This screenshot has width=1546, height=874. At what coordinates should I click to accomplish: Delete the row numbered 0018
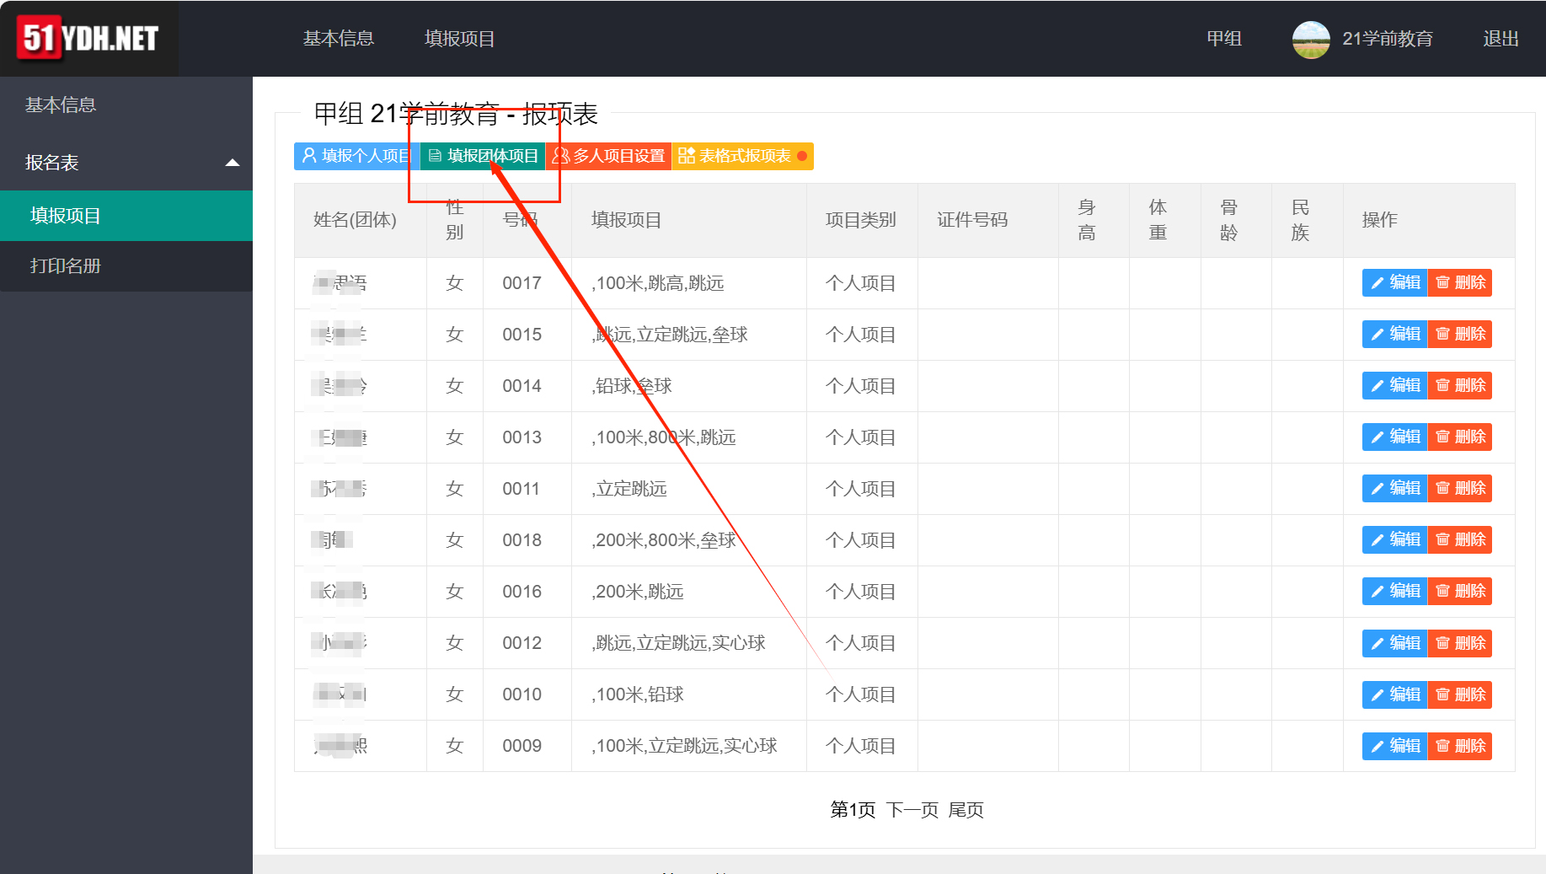[1460, 539]
